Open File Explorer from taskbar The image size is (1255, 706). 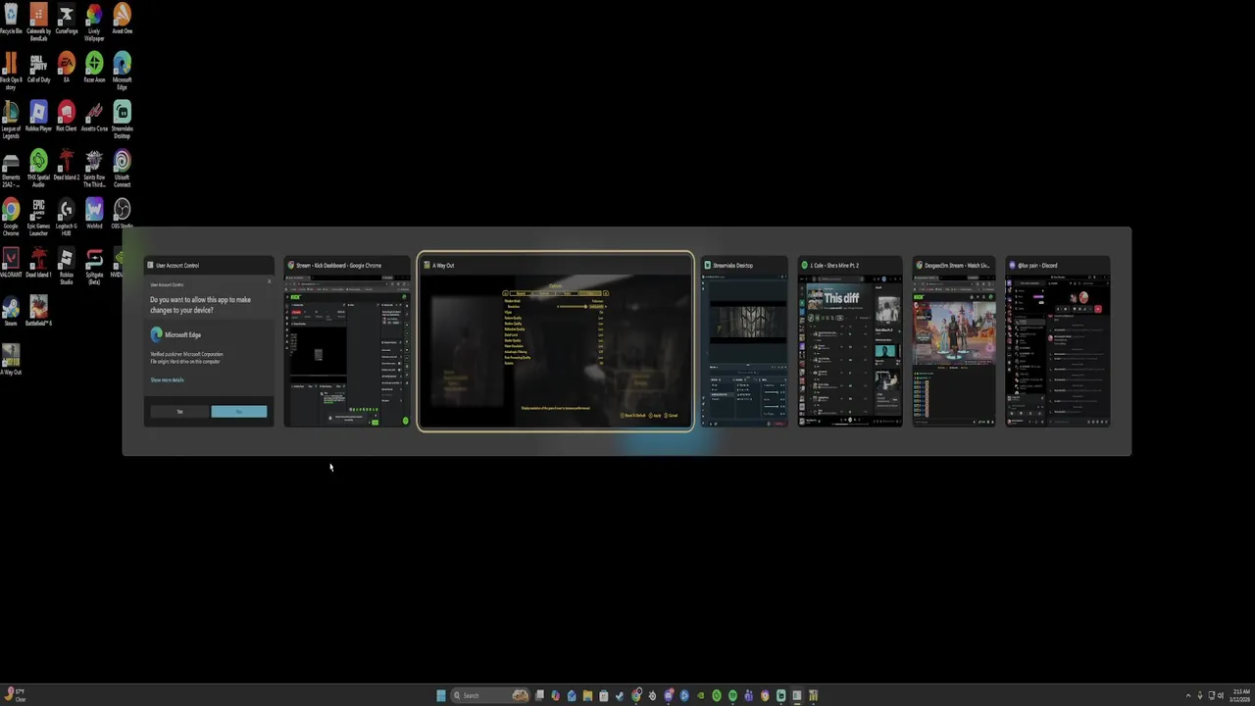587,695
